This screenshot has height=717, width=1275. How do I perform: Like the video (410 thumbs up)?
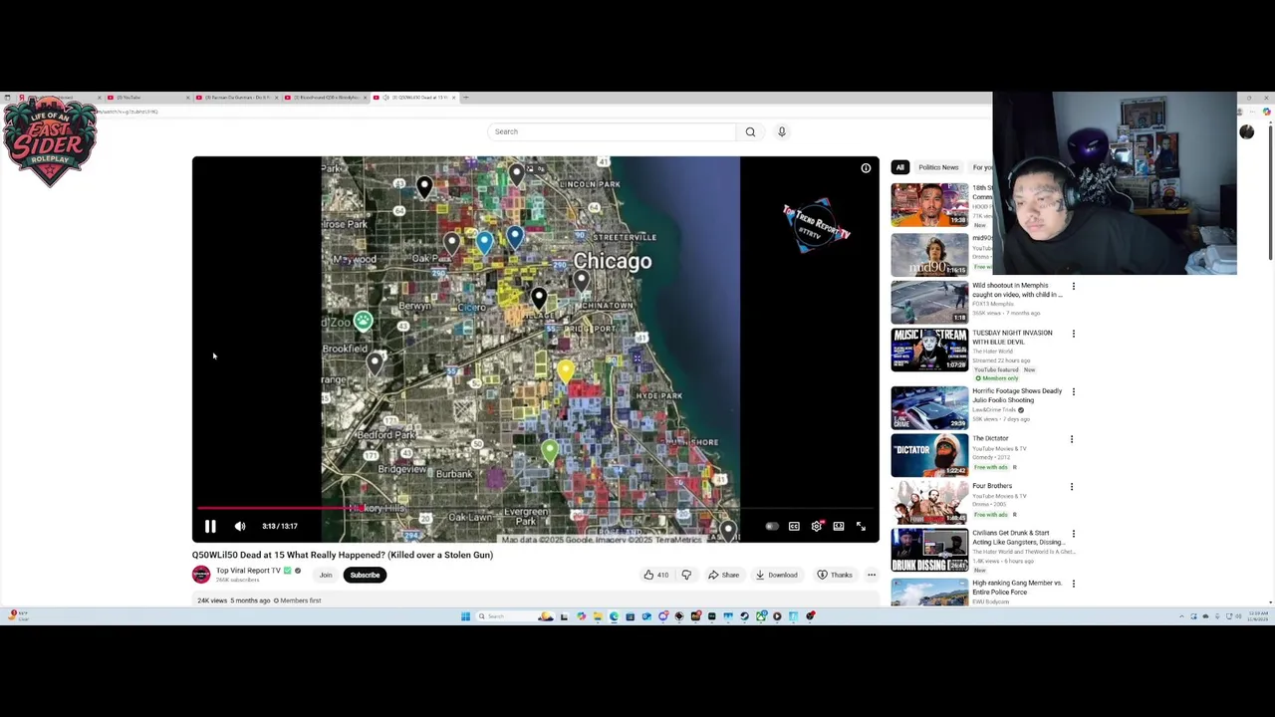tap(655, 575)
